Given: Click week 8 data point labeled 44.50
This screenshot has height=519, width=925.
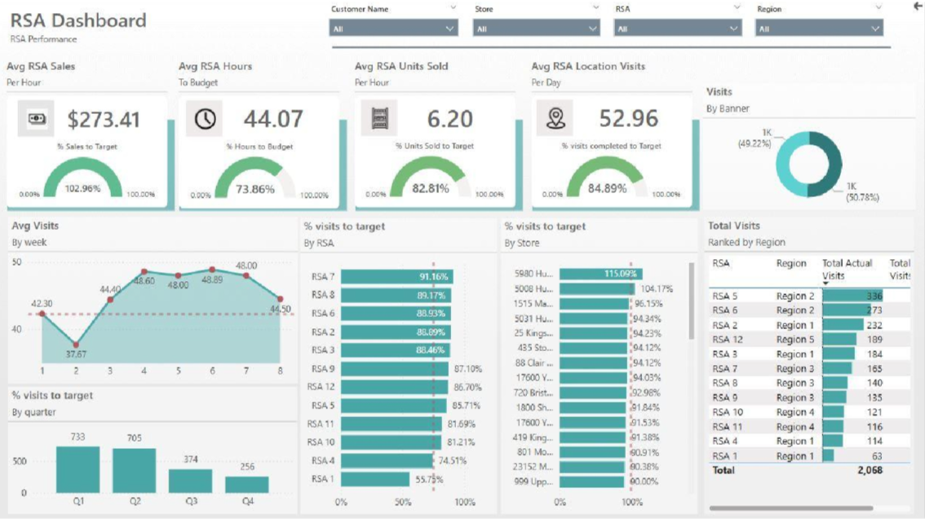Looking at the screenshot, I should pyautogui.click(x=281, y=299).
